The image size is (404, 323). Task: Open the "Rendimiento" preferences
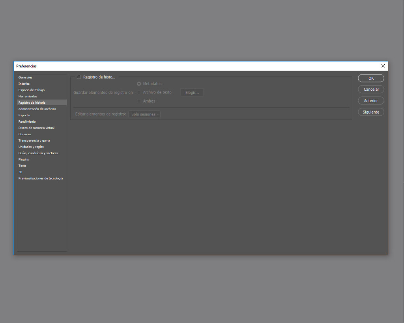point(26,121)
